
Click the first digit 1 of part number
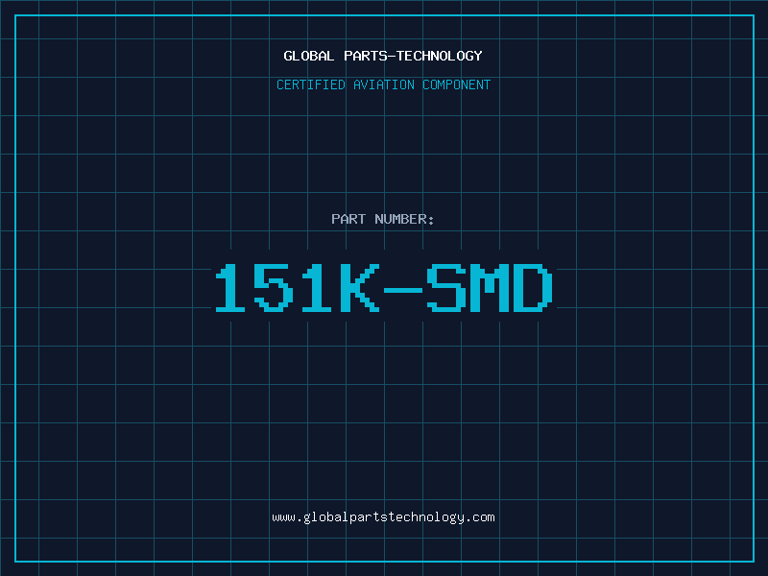pyautogui.click(x=230, y=288)
